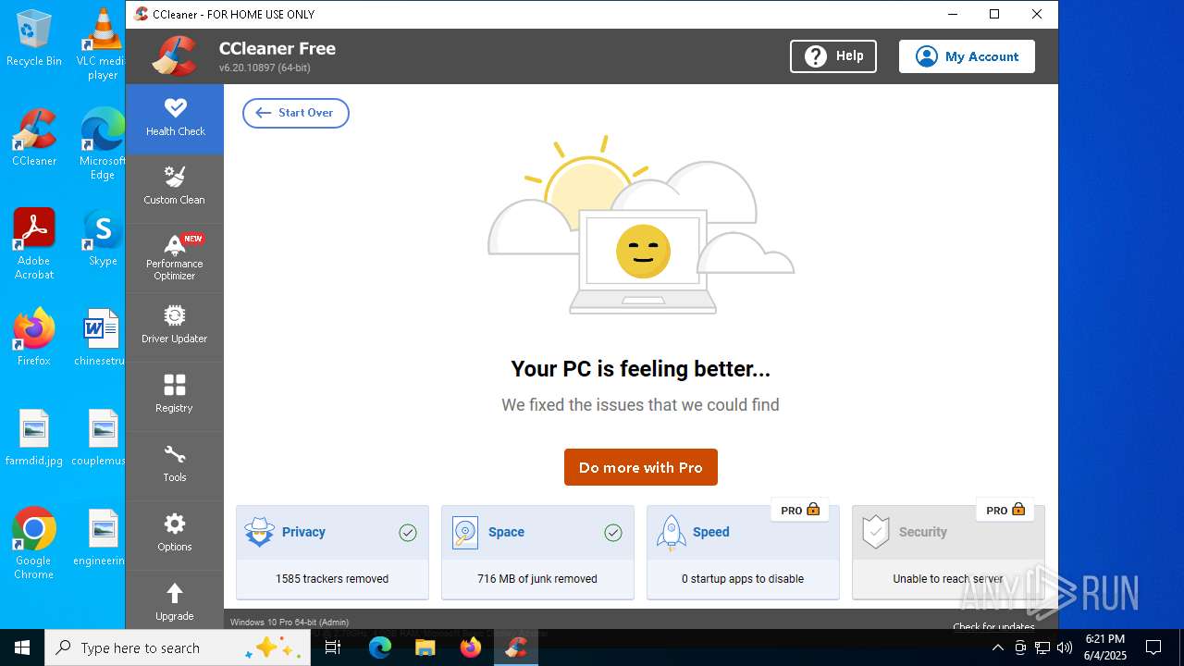
Task: Open the network icon in the tray
Action: pos(1042,647)
